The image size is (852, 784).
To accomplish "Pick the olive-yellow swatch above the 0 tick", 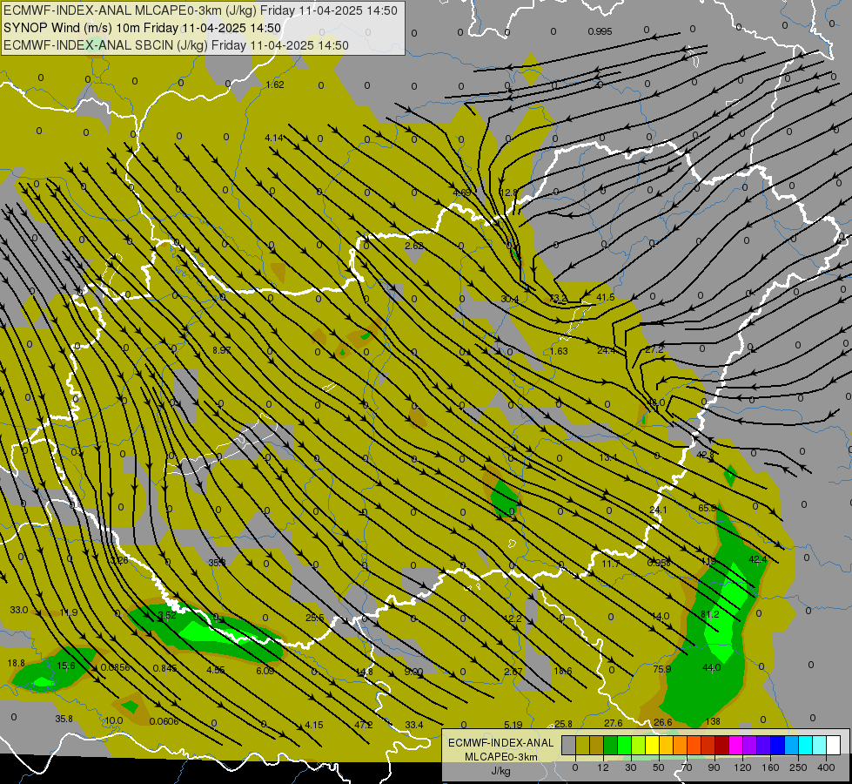I will point(582,745).
